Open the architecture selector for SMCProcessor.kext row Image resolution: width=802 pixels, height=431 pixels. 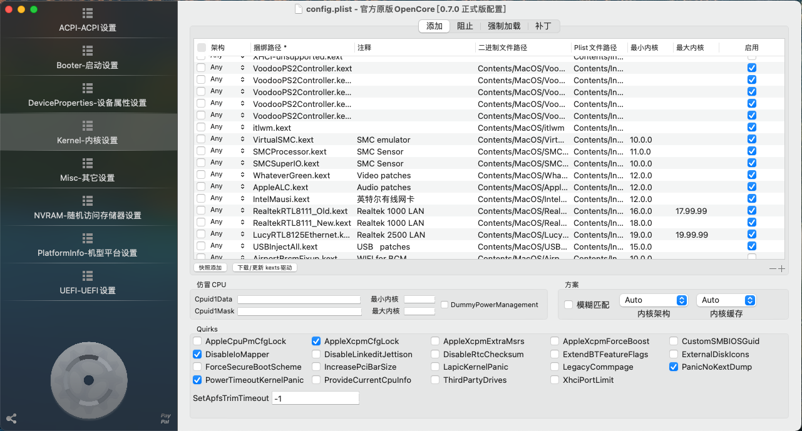tap(229, 151)
